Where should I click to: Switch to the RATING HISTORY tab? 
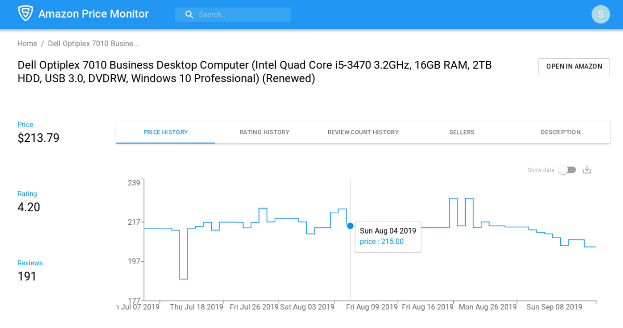click(264, 132)
